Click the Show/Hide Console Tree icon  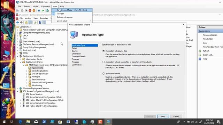(x=30, y=22)
